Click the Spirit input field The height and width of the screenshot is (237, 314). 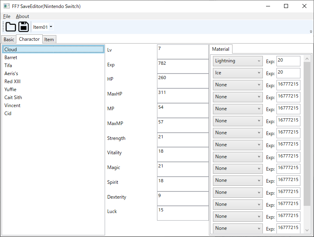[x=183, y=184]
